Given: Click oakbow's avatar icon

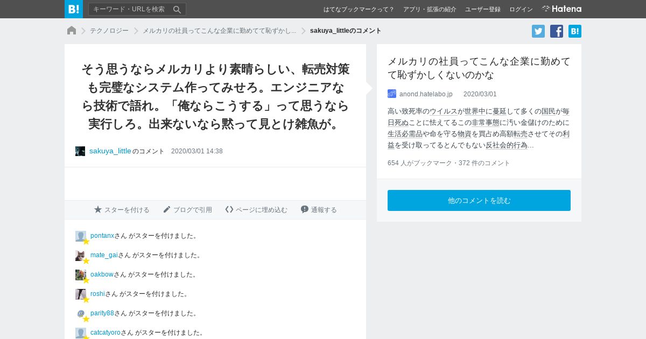Looking at the screenshot, I should coord(81,275).
